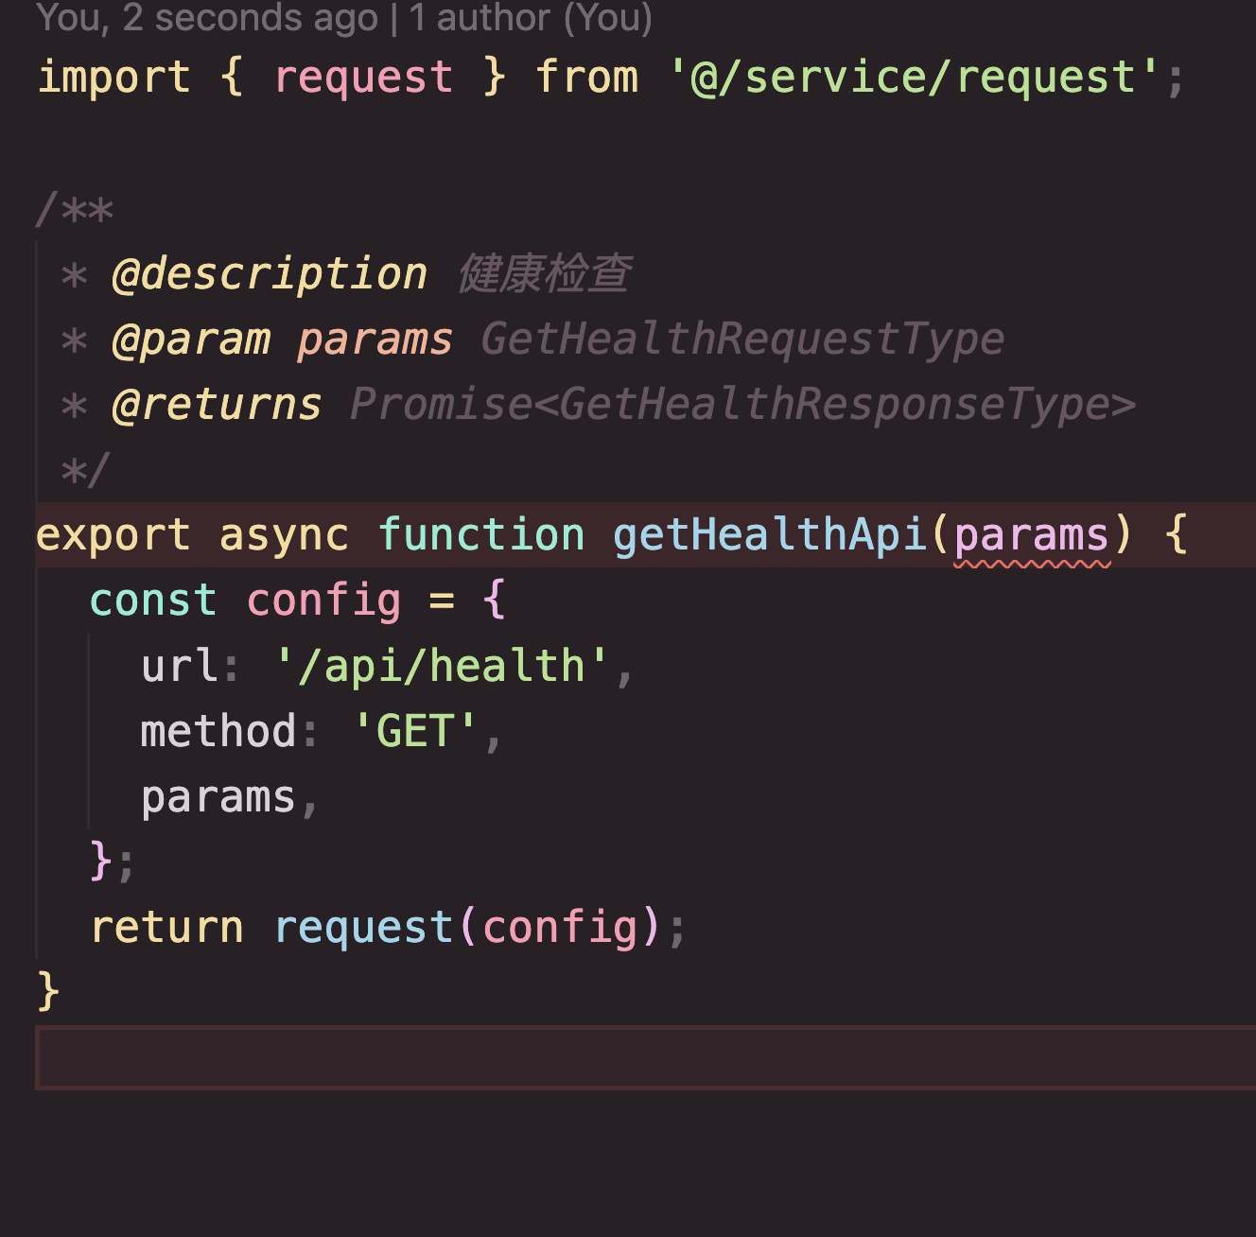1256x1237 pixels.
Task: Click the "You, 2 seconds ago" CodeLens
Action: pos(206,18)
